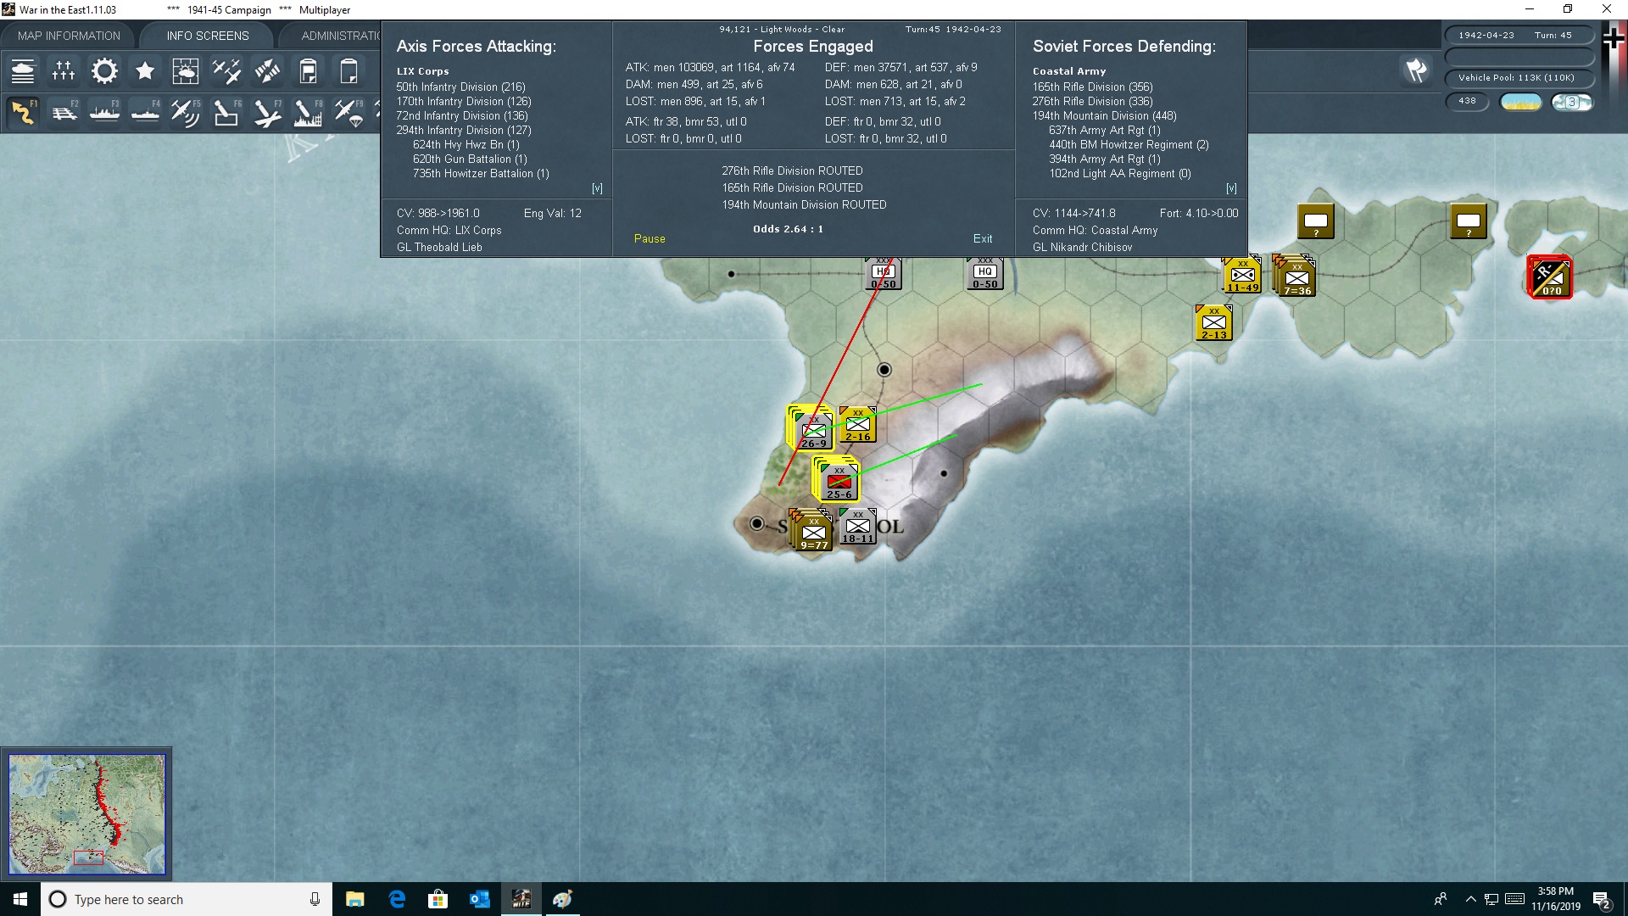The height and width of the screenshot is (916, 1628).
Task: Select Bomb Unit mode (F6)
Action: [x=226, y=113]
